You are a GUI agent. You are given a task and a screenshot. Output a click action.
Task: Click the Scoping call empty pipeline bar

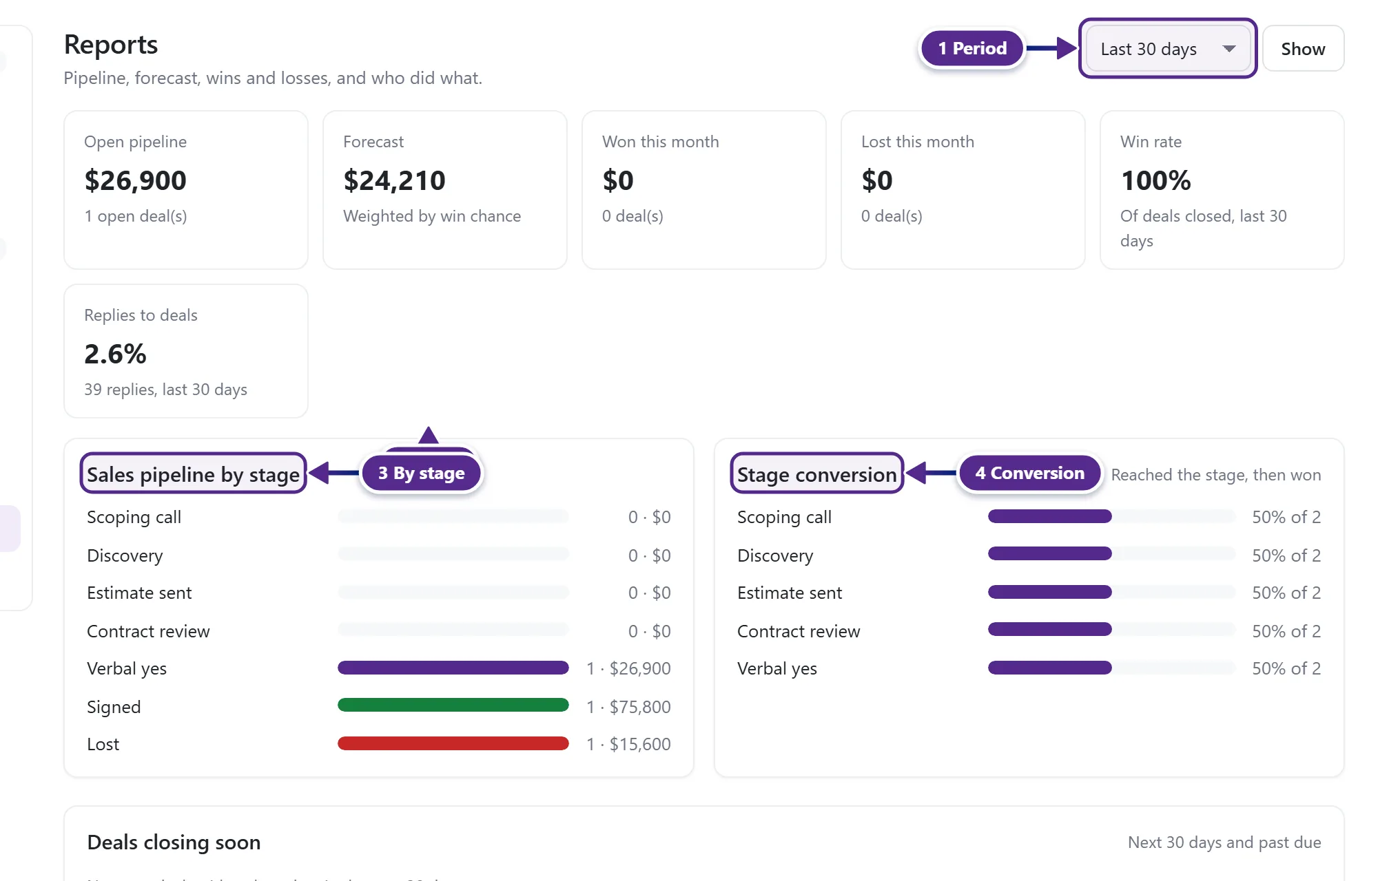click(x=453, y=516)
